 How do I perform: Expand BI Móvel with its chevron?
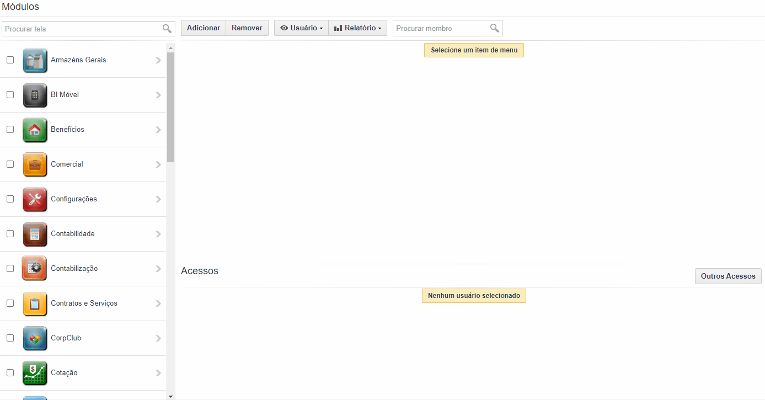pos(158,95)
